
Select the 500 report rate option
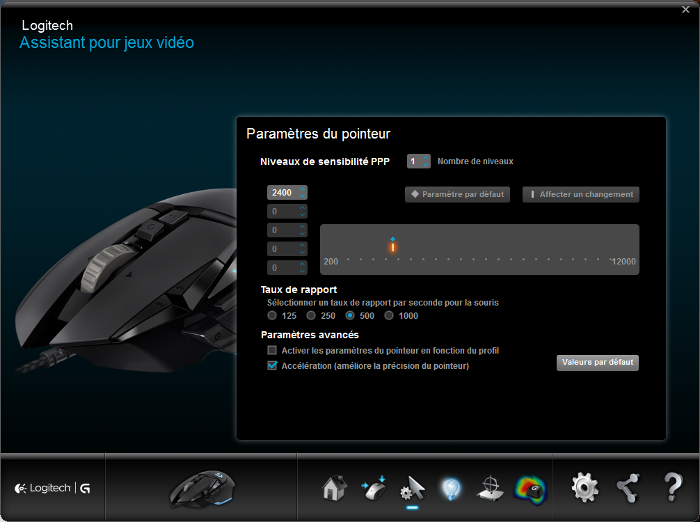(x=350, y=316)
